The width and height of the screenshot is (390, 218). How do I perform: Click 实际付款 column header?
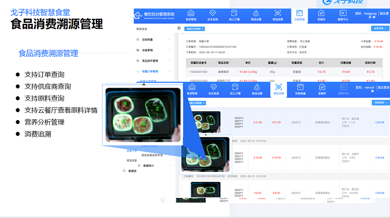[x=370, y=63]
